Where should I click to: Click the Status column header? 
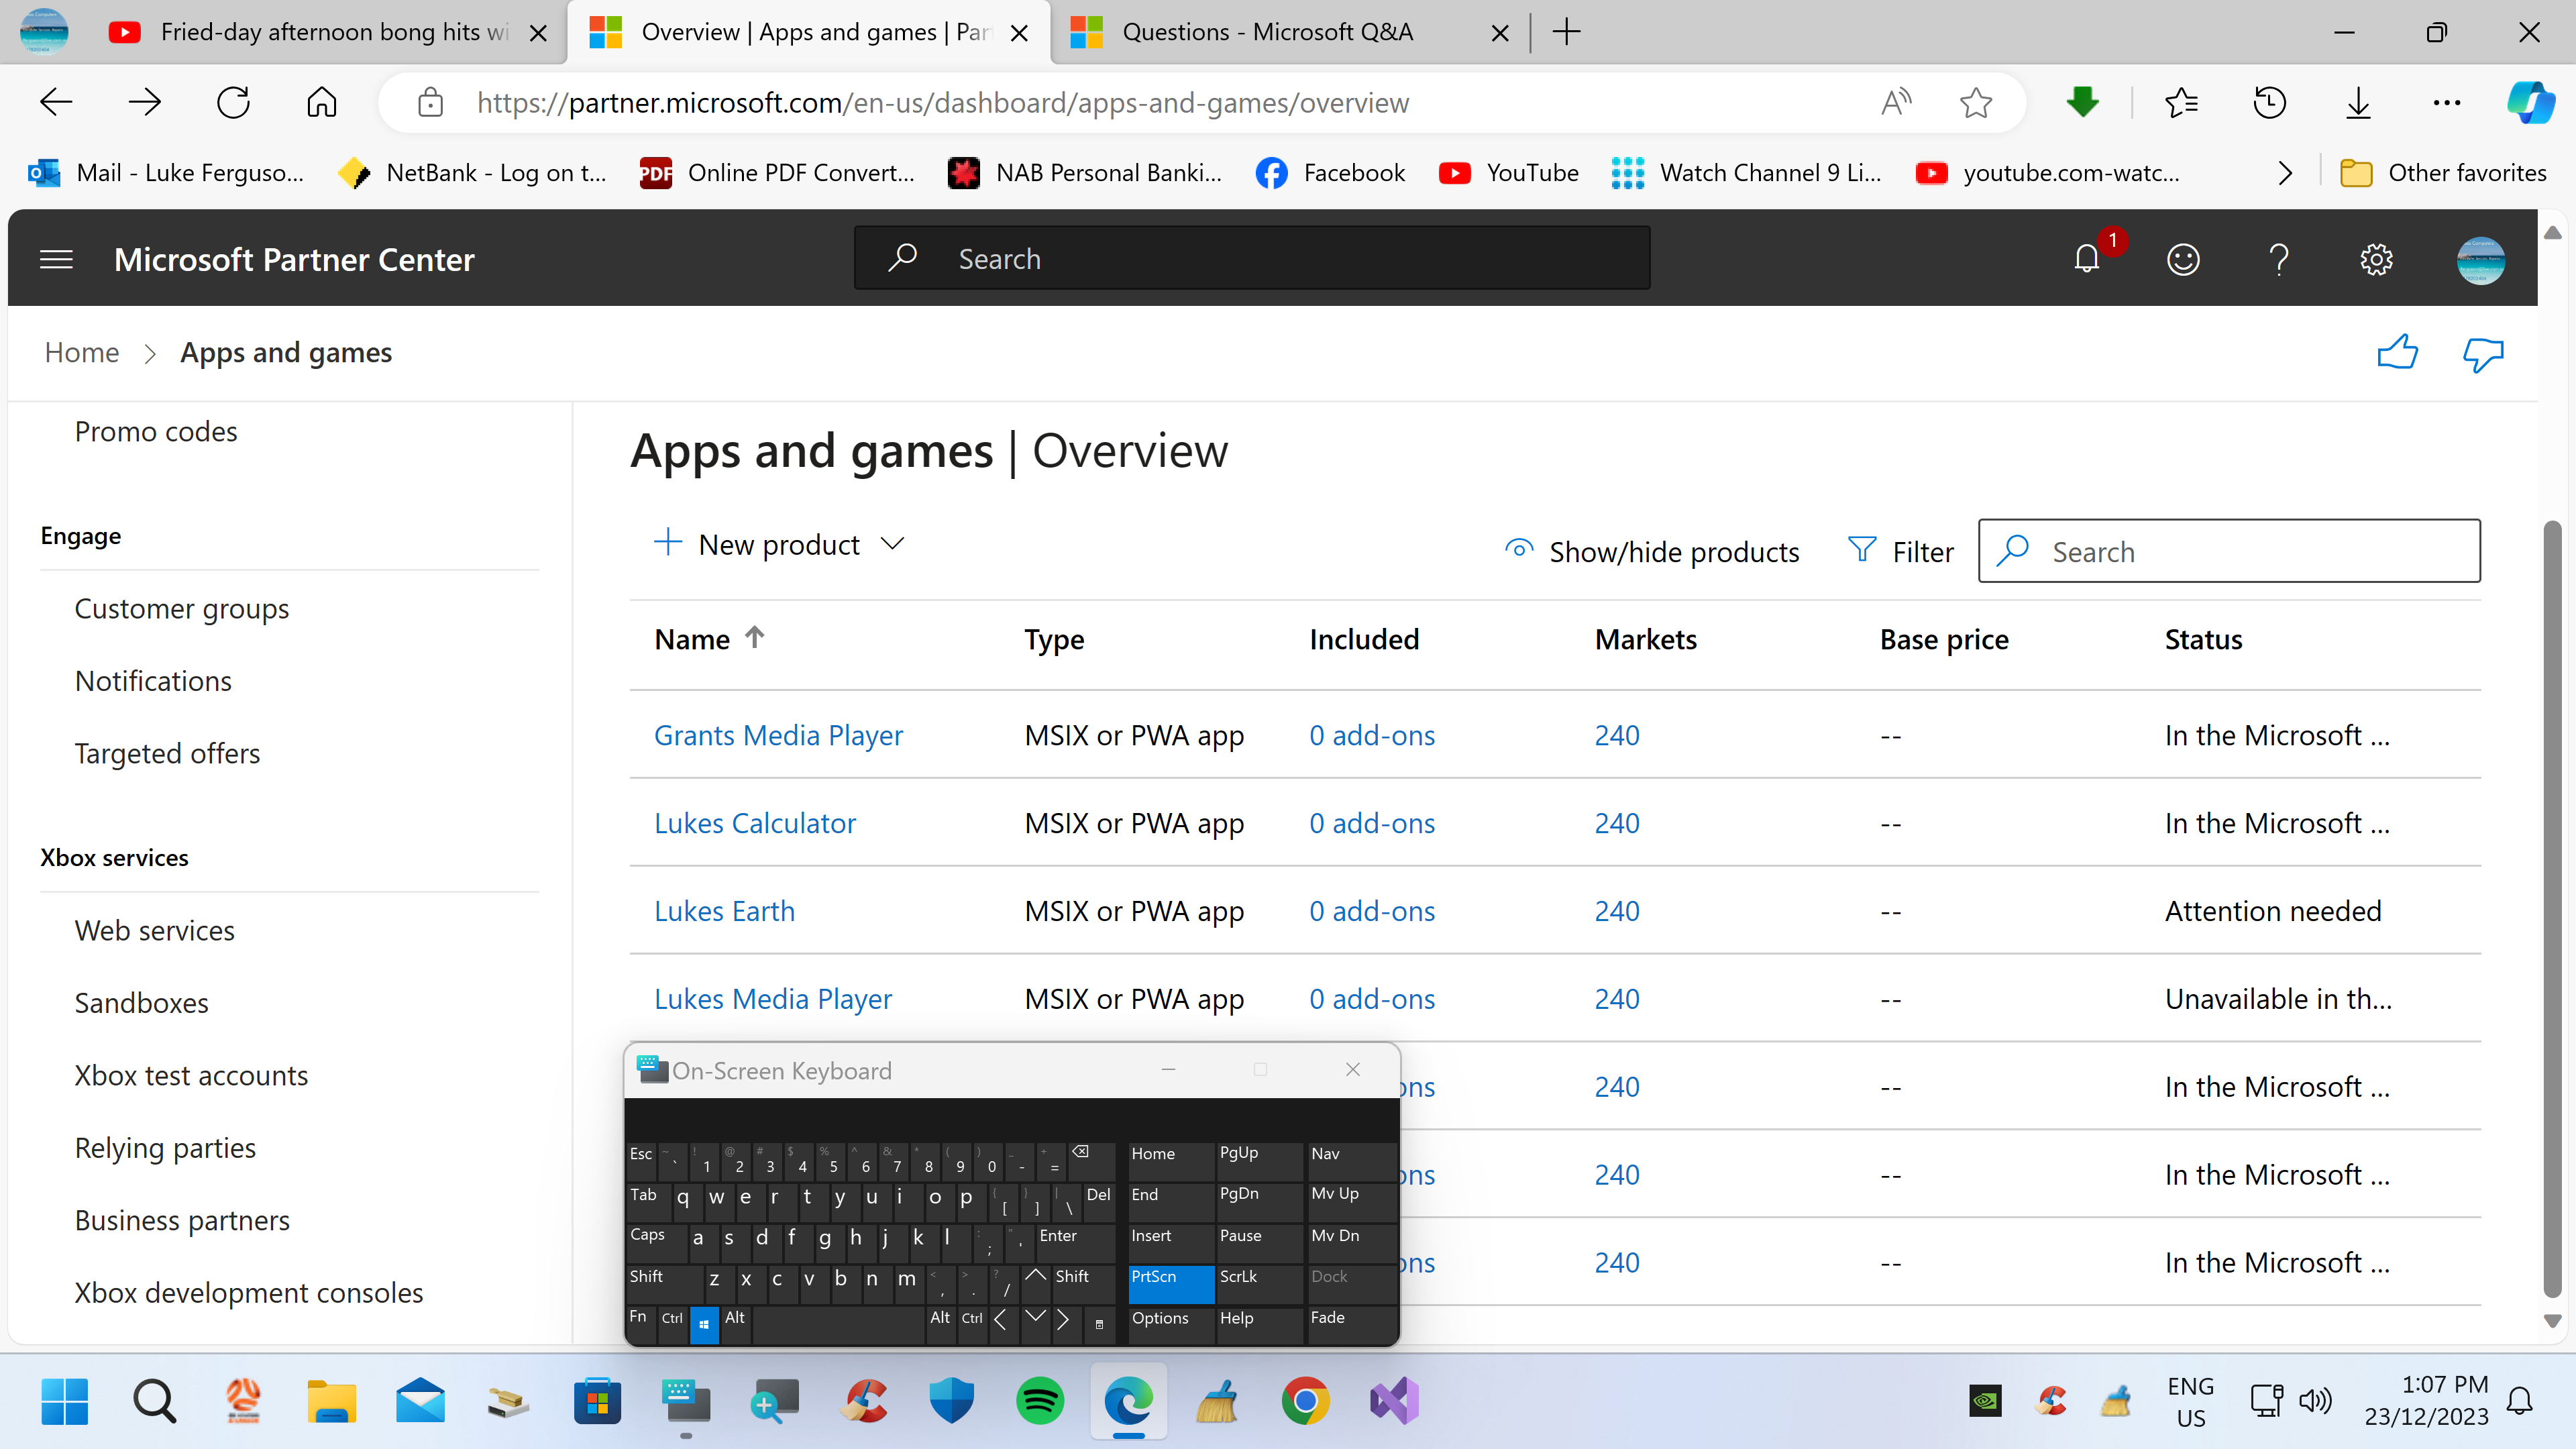pyautogui.click(x=2203, y=639)
